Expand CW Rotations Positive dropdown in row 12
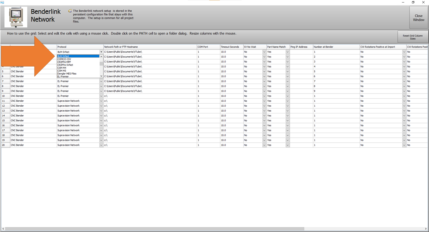This screenshot has width=429, height=232. (x=404, y=106)
